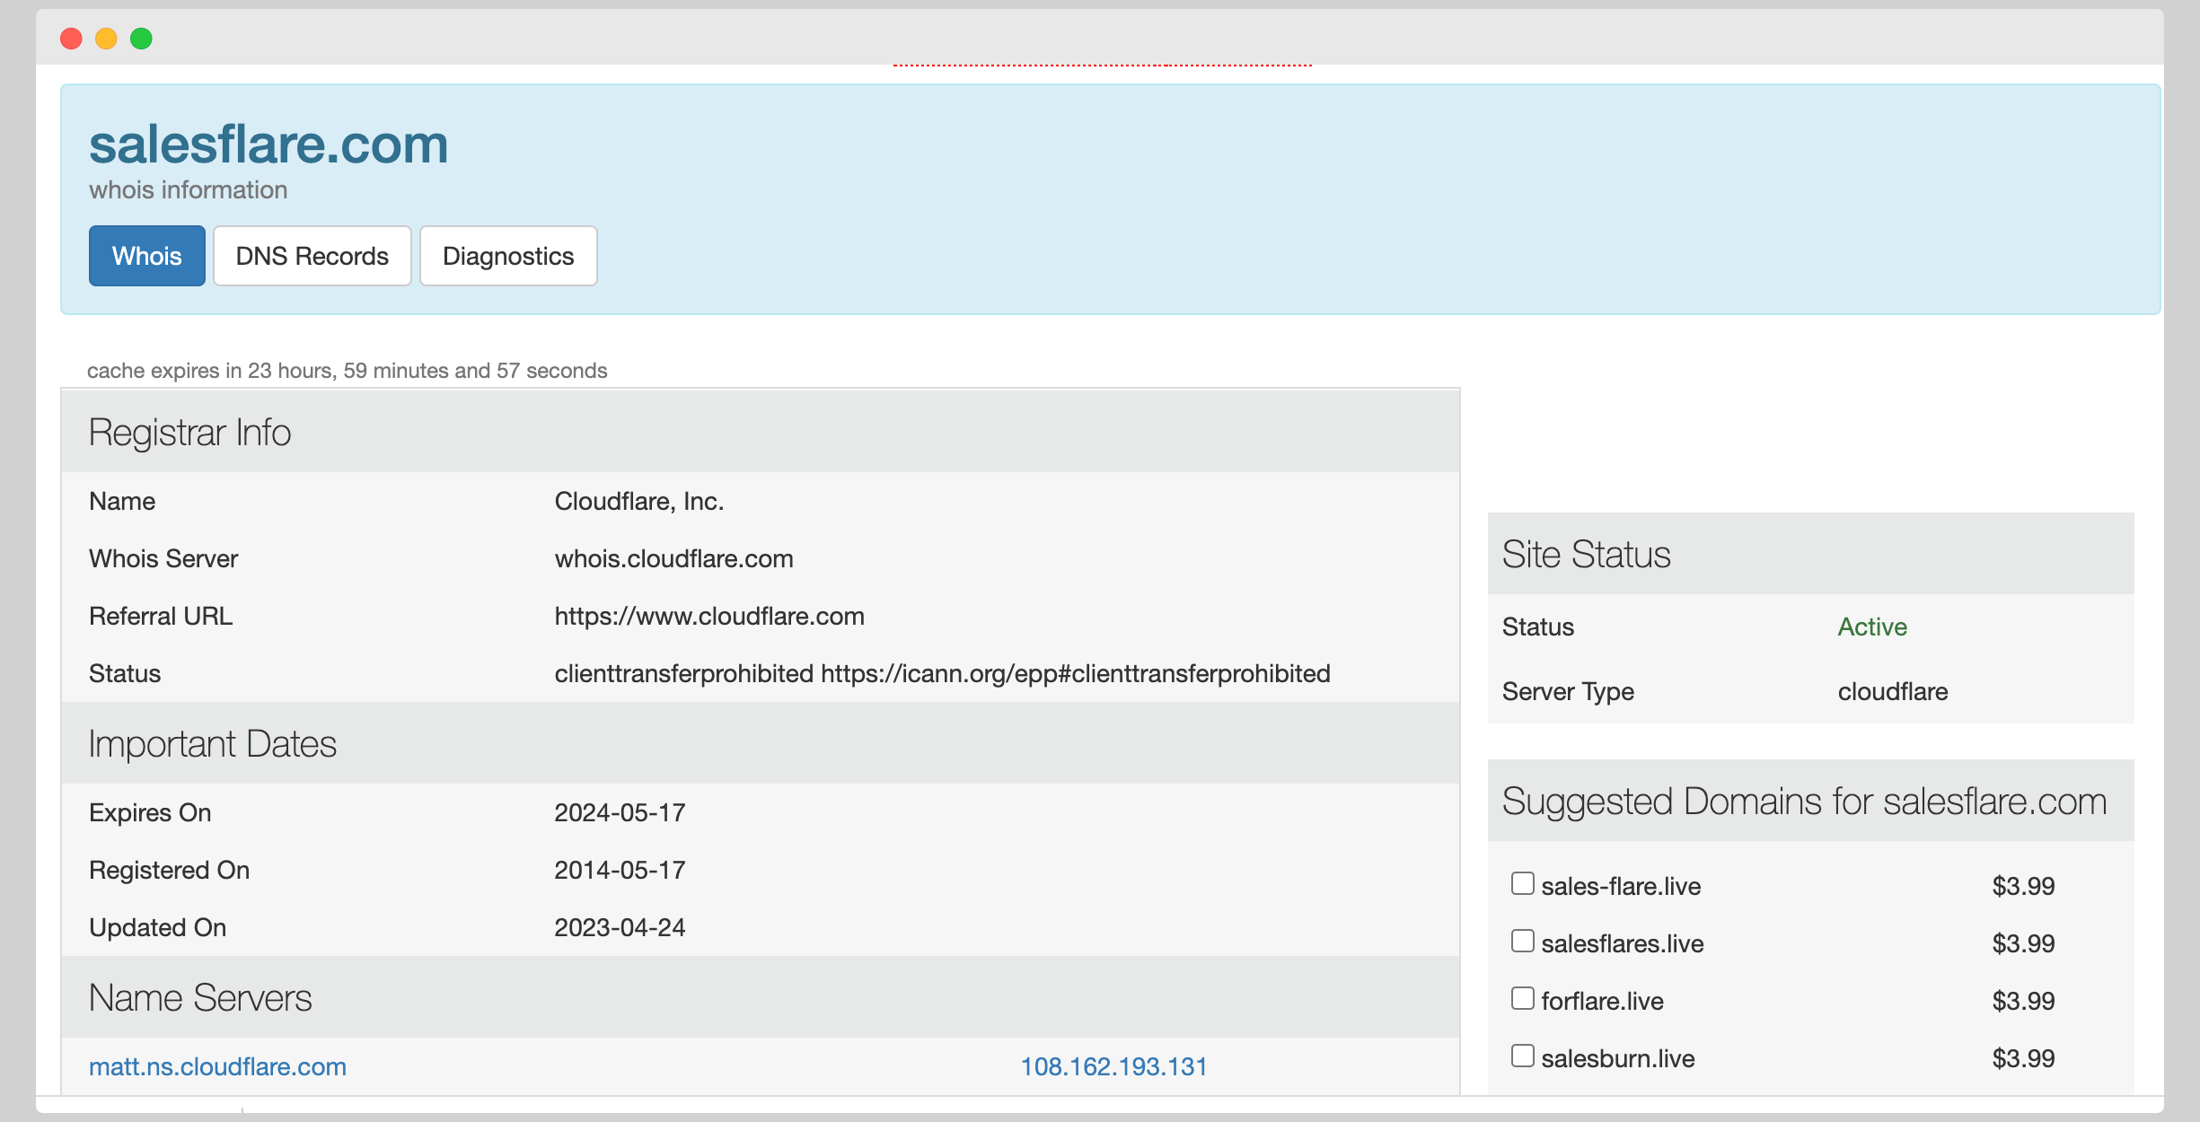Click the Important Dates section header
The image size is (2200, 1122).
click(x=212, y=744)
